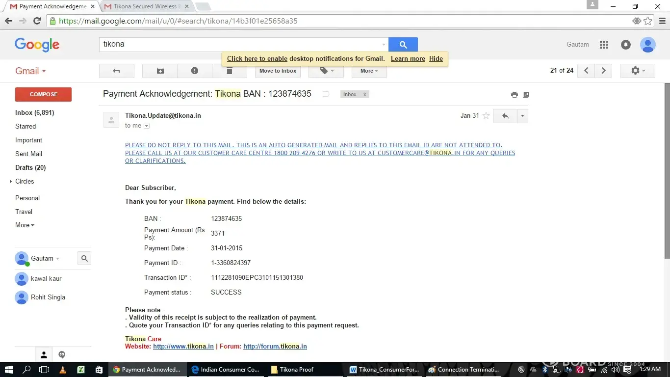This screenshot has height=377, width=670.
Task: Click the 'PLEASE DO NOT REPLY' notice link
Action: tap(320, 153)
